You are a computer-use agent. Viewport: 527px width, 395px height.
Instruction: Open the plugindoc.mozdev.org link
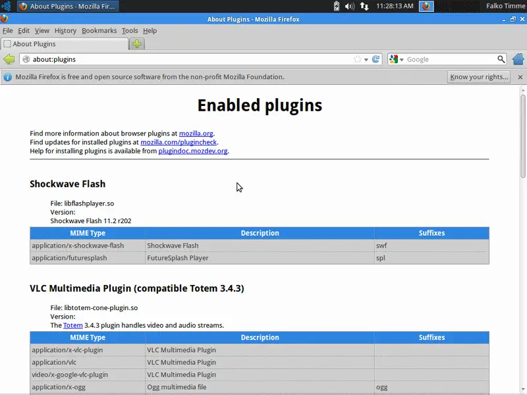[193, 151]
